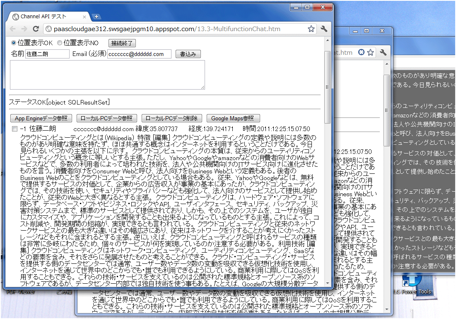Close the Channel API テスト tab
The width and height of the screenshot is (456, 319).
pyautogui.click(x=84, y=17)
